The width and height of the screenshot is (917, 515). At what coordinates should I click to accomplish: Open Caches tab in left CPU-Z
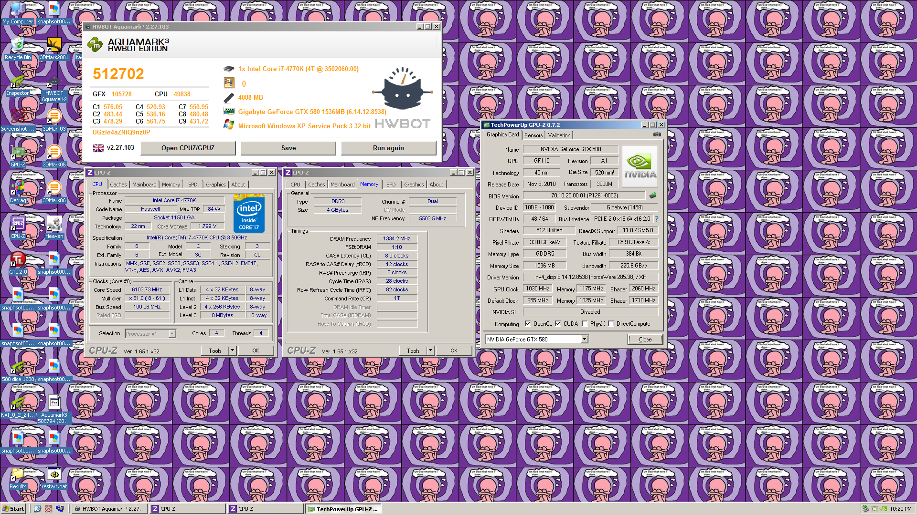(118, 185)
